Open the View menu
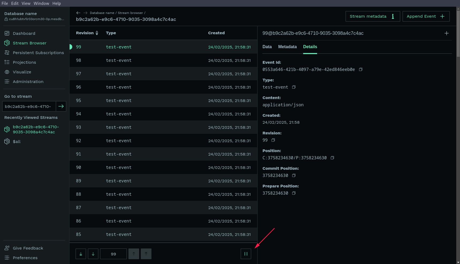 tap(26, 3)
